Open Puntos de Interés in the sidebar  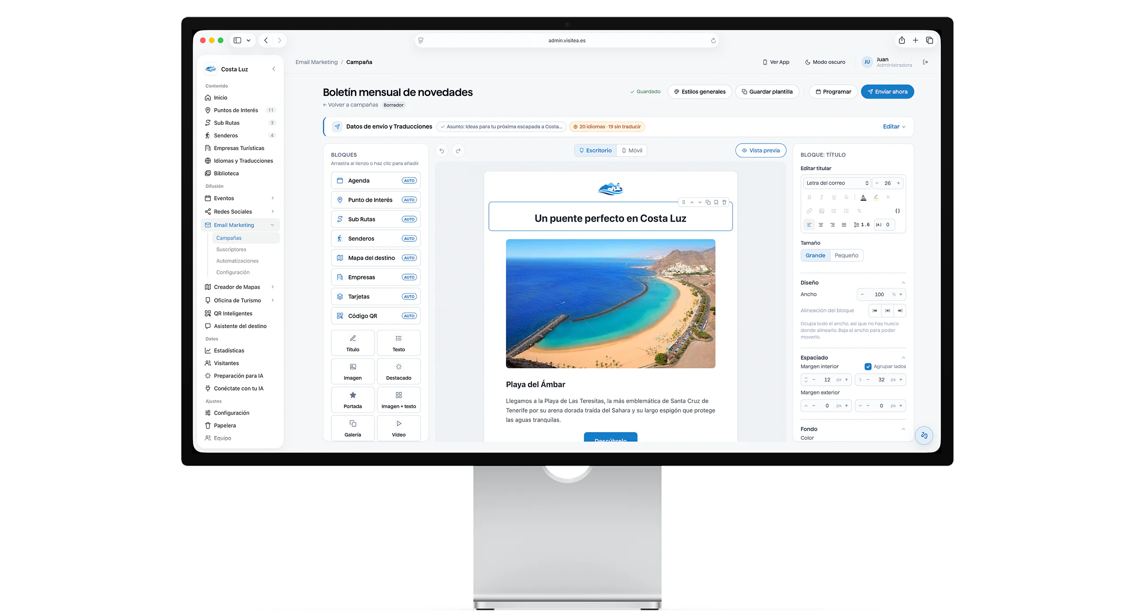(x=240, y=110)
